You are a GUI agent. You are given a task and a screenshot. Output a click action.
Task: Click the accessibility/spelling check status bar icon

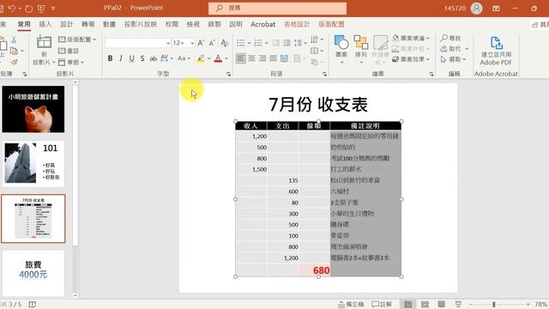click(x=32, y=304)
